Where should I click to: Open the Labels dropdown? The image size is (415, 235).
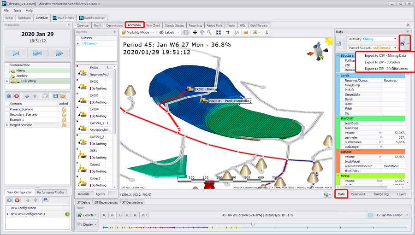(169, 33)
